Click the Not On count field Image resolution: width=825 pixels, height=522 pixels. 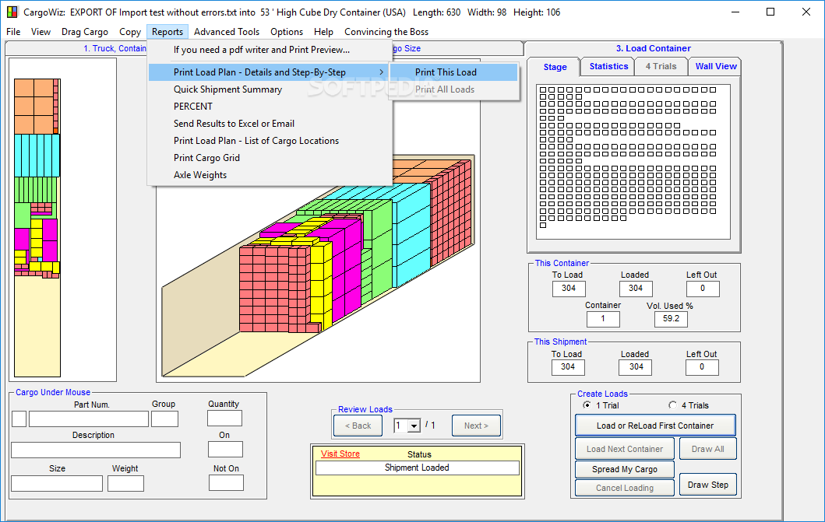click(226, 482)
